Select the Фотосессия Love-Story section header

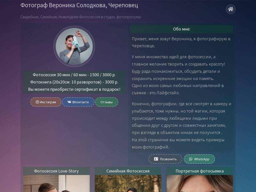pyautogui.click(x=56, y=171)
